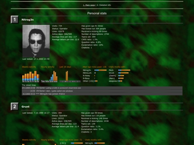Click the N-Busy alter-ego nick

pyautogui.click(x=86, y=78)
